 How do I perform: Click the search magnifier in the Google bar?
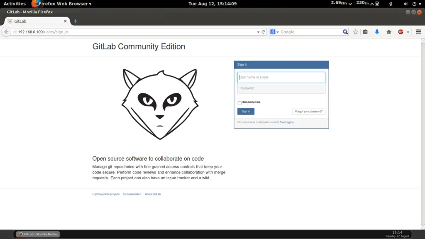[345, 32]
